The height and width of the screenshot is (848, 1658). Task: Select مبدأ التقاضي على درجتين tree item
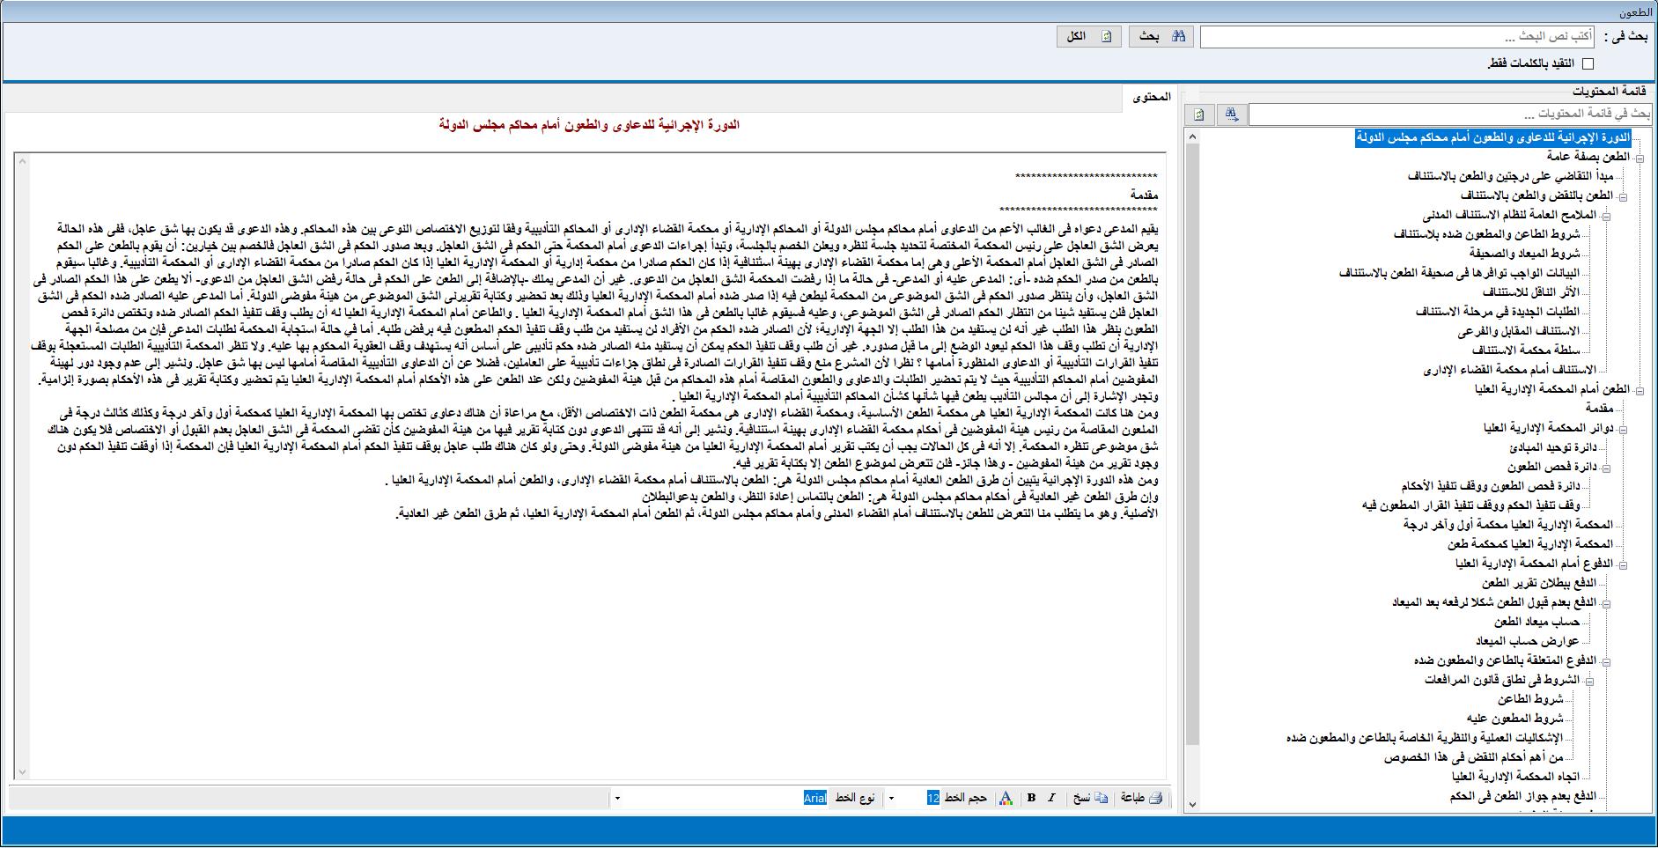(x=1510, y=176)
